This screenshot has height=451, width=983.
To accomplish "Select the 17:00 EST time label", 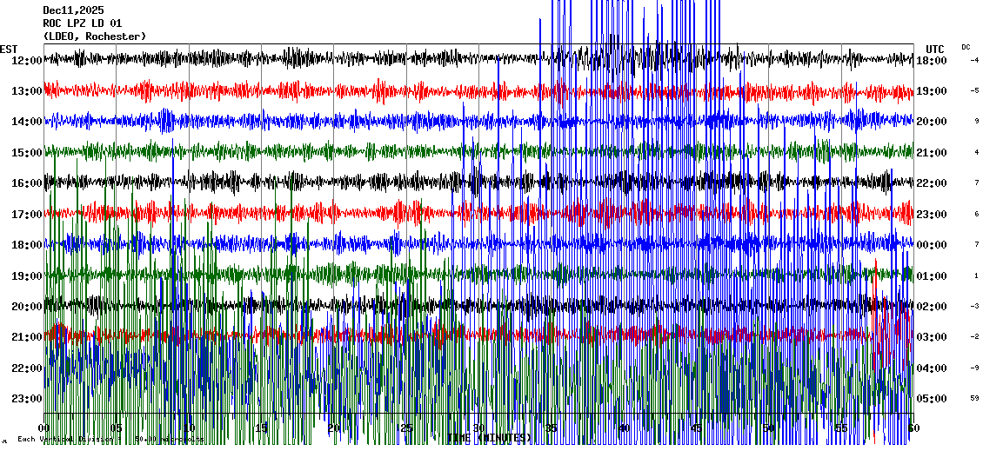I will 26,215.
